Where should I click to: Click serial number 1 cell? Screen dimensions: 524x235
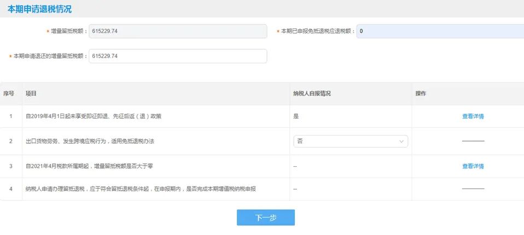[x=11, y=116]
